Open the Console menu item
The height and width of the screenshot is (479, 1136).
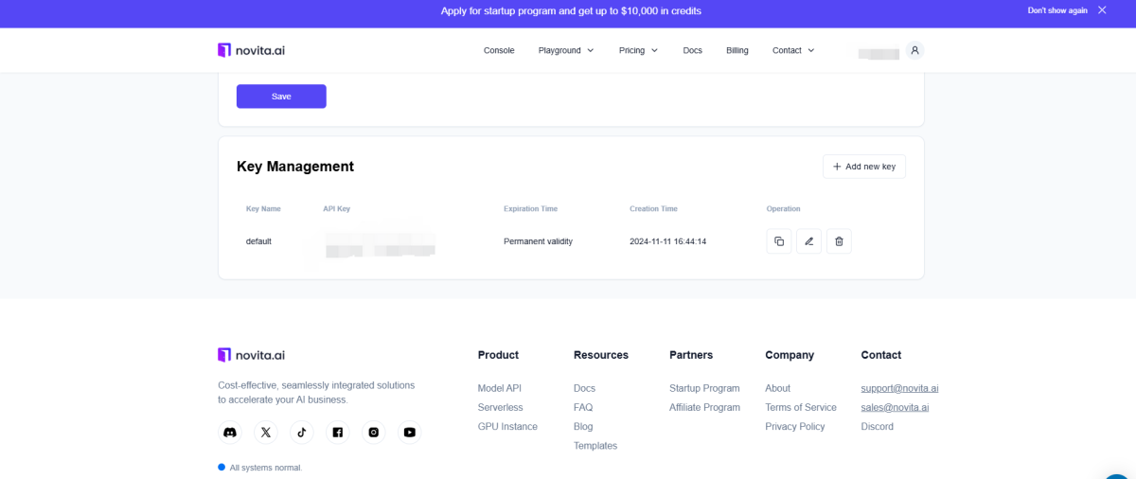(499, 50)
